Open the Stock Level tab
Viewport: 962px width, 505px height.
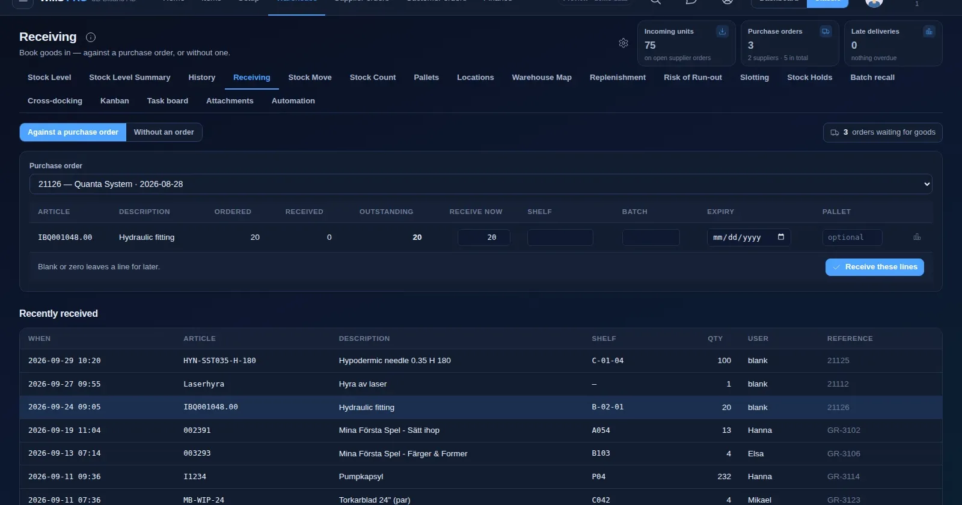click(x=49, y=78)
